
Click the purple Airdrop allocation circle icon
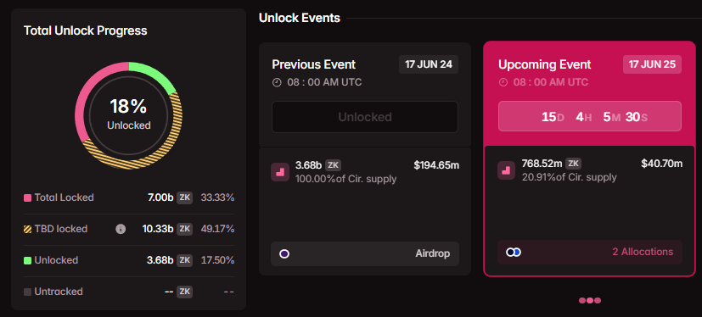284,254
